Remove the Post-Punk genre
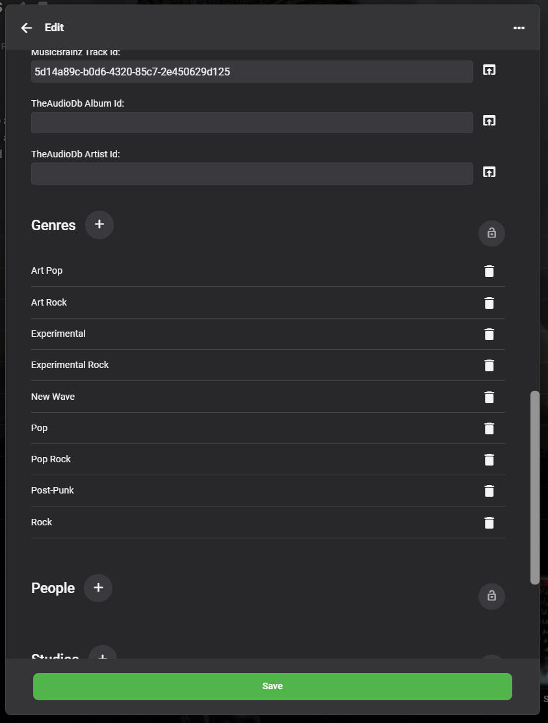 [x=489, y=491]
